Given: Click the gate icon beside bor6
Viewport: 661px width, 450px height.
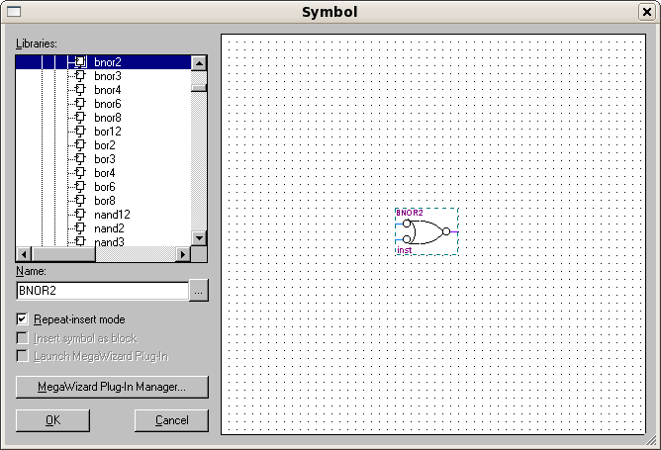Looking at the screenshot, I should pyautogui.click(x=80, y=187).
